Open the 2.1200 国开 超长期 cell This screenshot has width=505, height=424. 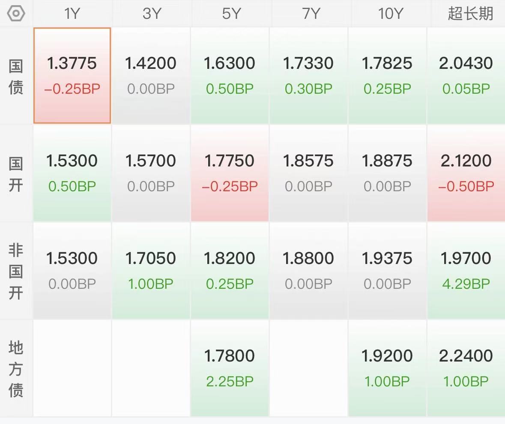pos(466,173)
